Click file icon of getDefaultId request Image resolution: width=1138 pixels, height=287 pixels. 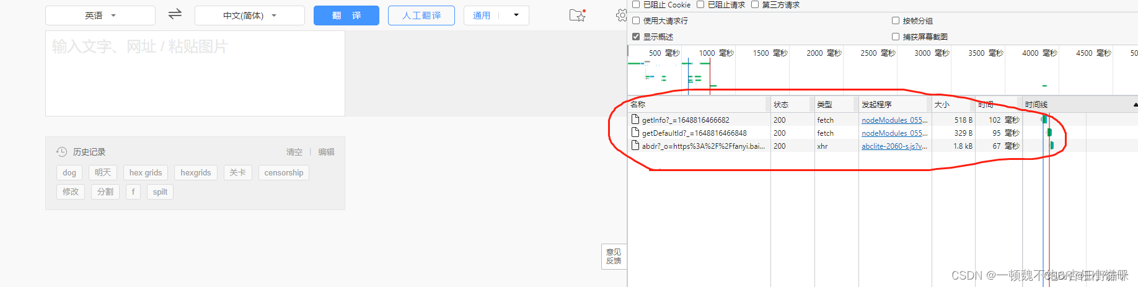point(635,132)
